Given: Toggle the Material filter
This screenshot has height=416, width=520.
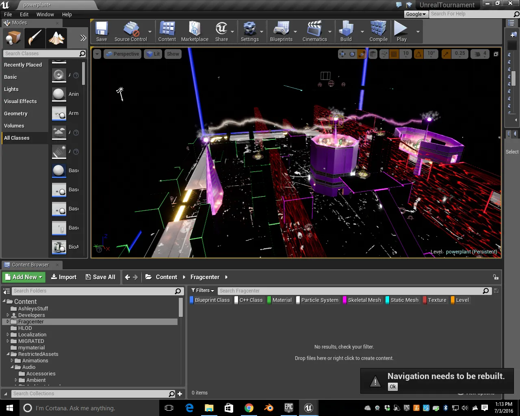Looking at the screenshot, I should point(280,300).
